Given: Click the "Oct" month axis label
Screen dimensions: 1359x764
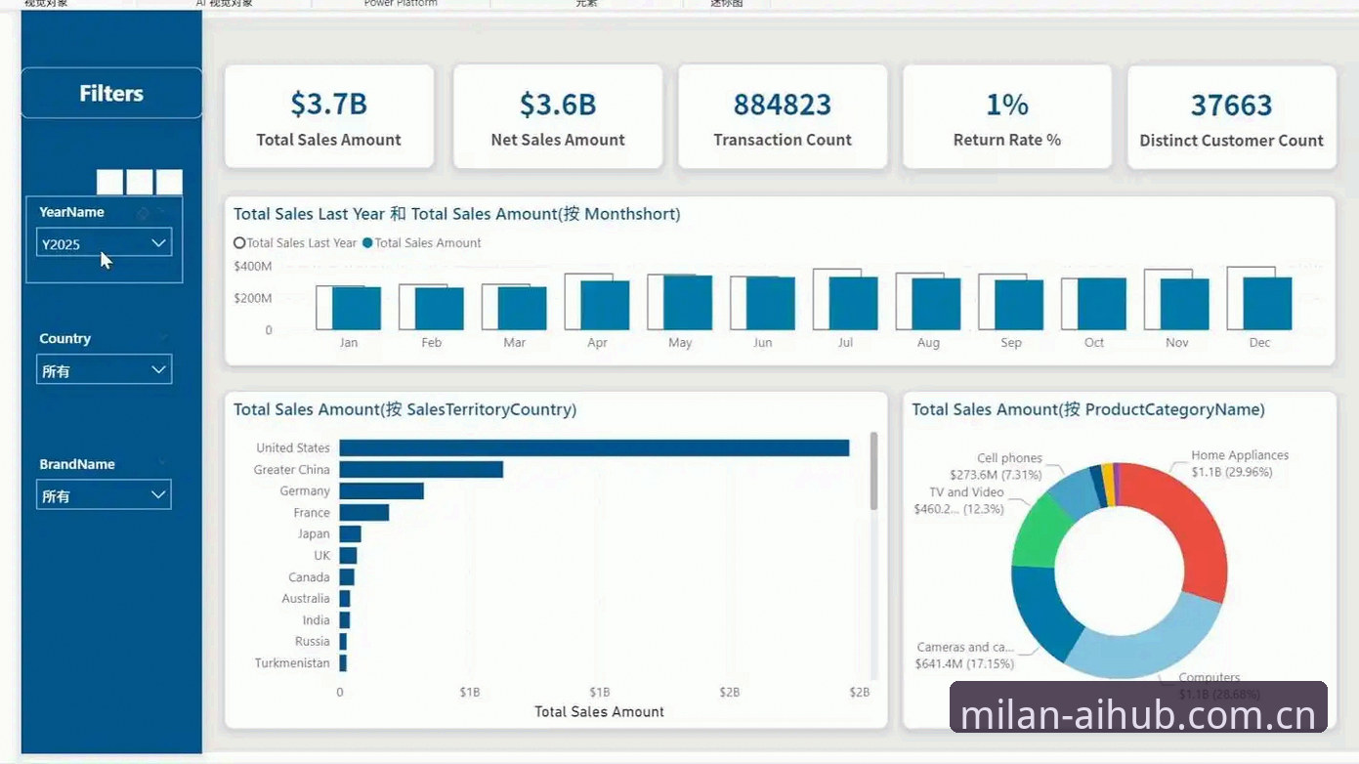Looking at the screenshot, I should (x=1094, y=343).
